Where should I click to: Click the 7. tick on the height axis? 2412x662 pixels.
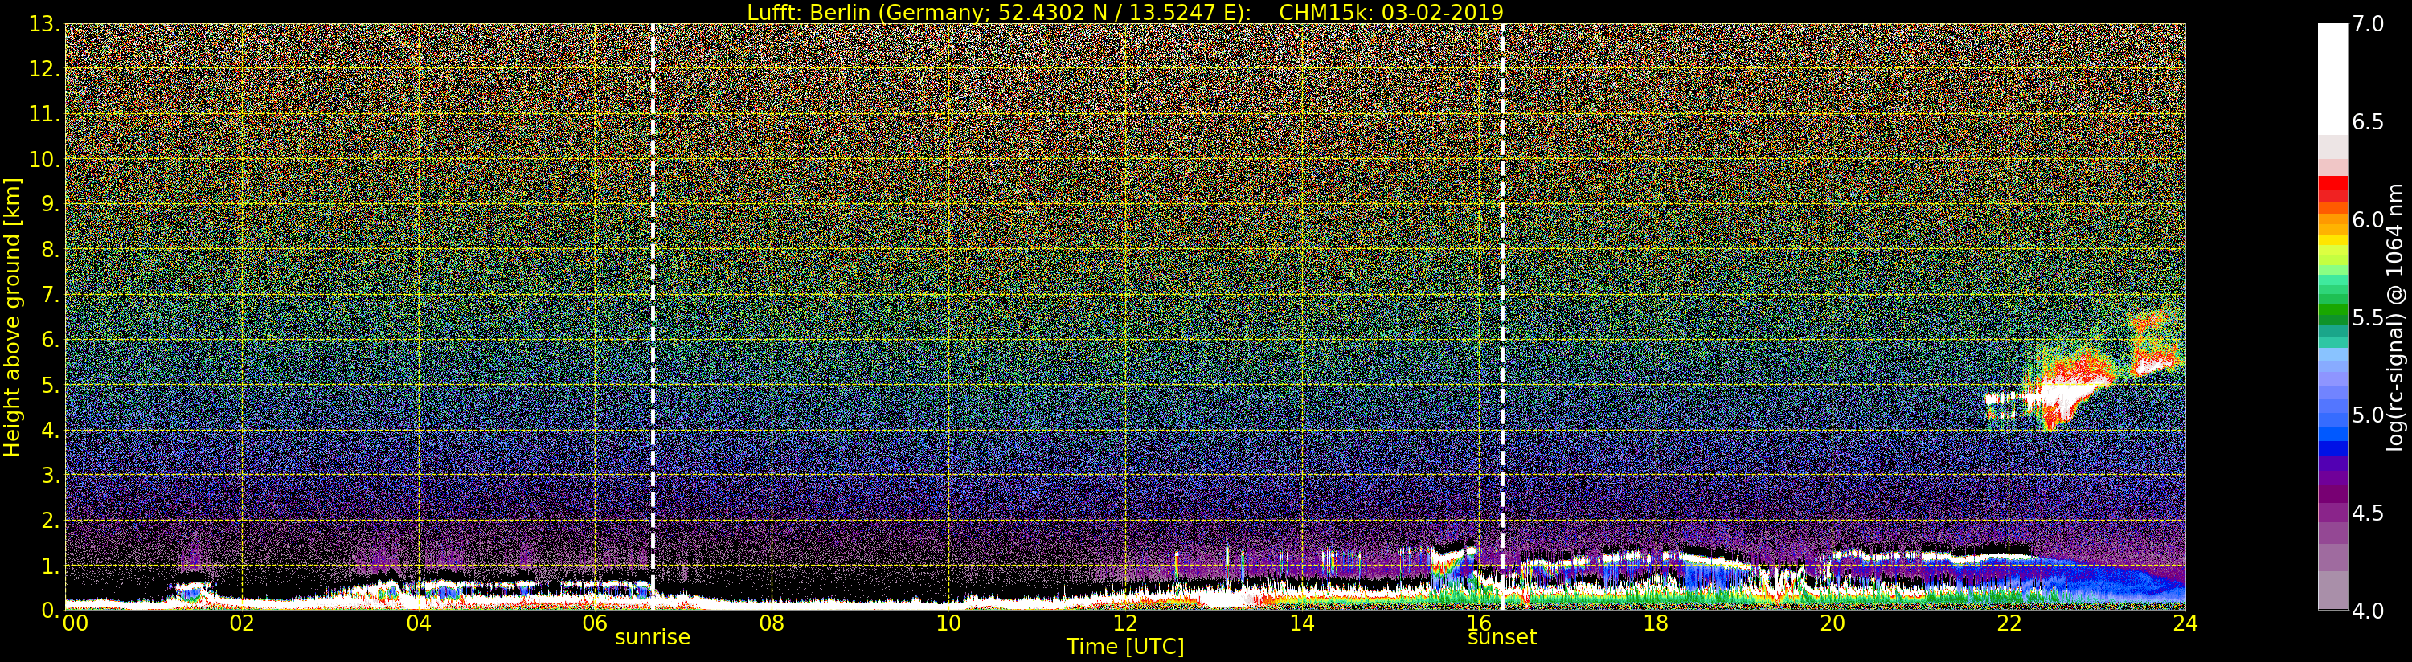point(49,295)
